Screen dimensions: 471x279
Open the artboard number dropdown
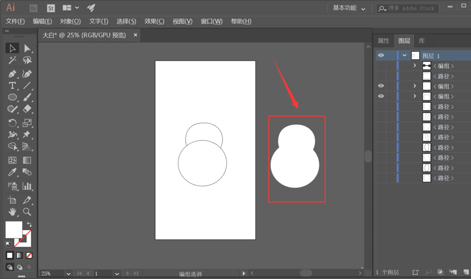click(x=117, y=274)
